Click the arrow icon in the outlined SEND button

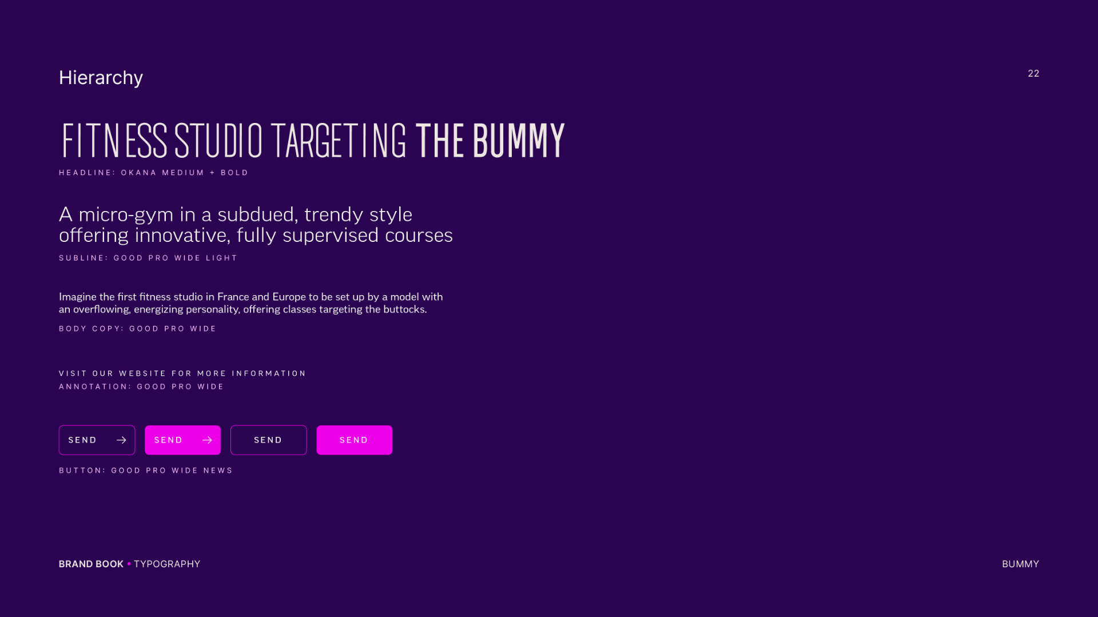pyautogui.click(x=121, y=440)
